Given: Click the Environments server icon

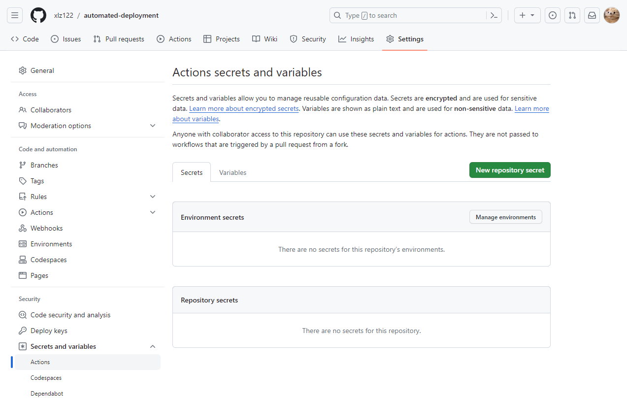Looking at the screenshot, I should pos(23,244).
